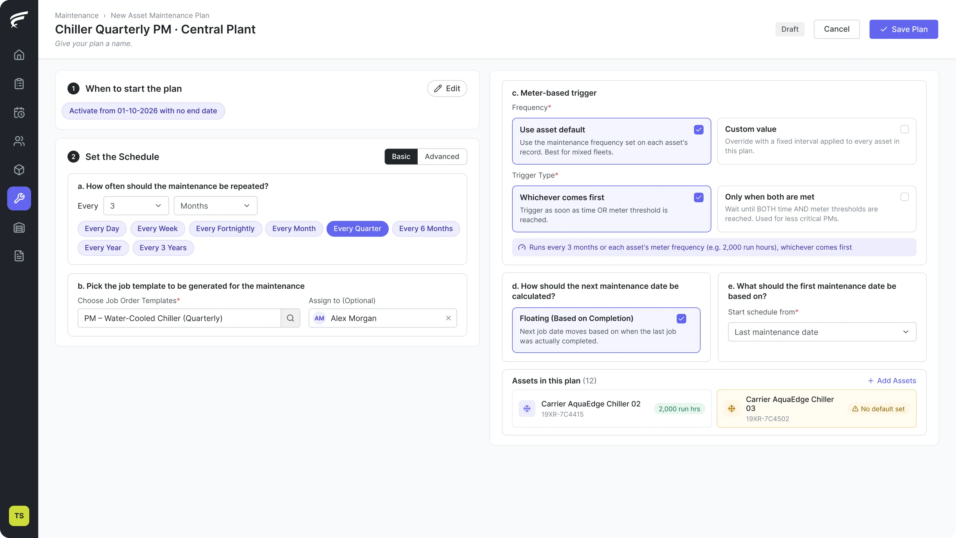The image size is (956, 538).
Task: Open the interval number dropdown showing 3
Action: tap(136, 206)
